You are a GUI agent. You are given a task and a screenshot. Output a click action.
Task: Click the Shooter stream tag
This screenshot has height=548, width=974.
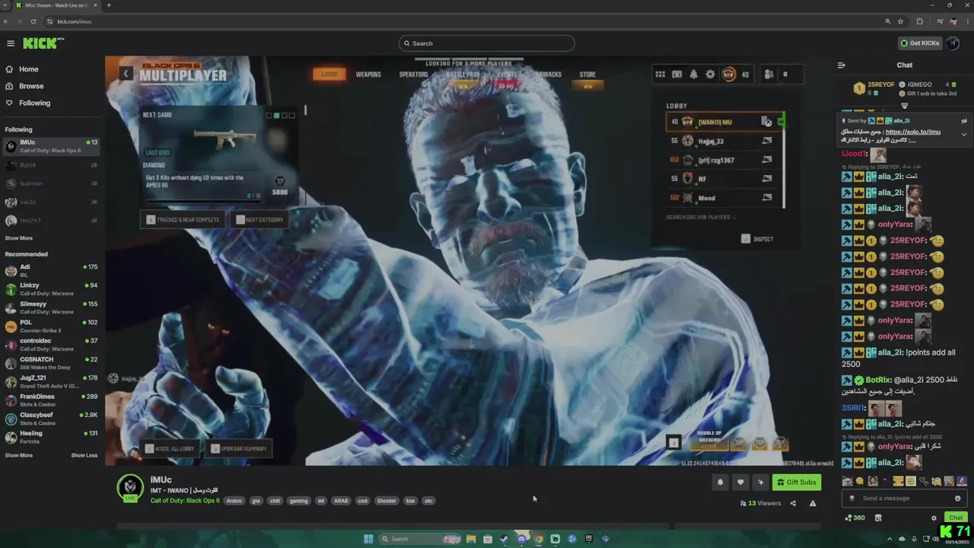pos(387,501)
